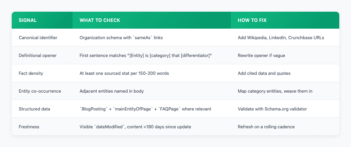
Task: Click the 'Visible `dateModified`' cell
Action: pos(152,127)
